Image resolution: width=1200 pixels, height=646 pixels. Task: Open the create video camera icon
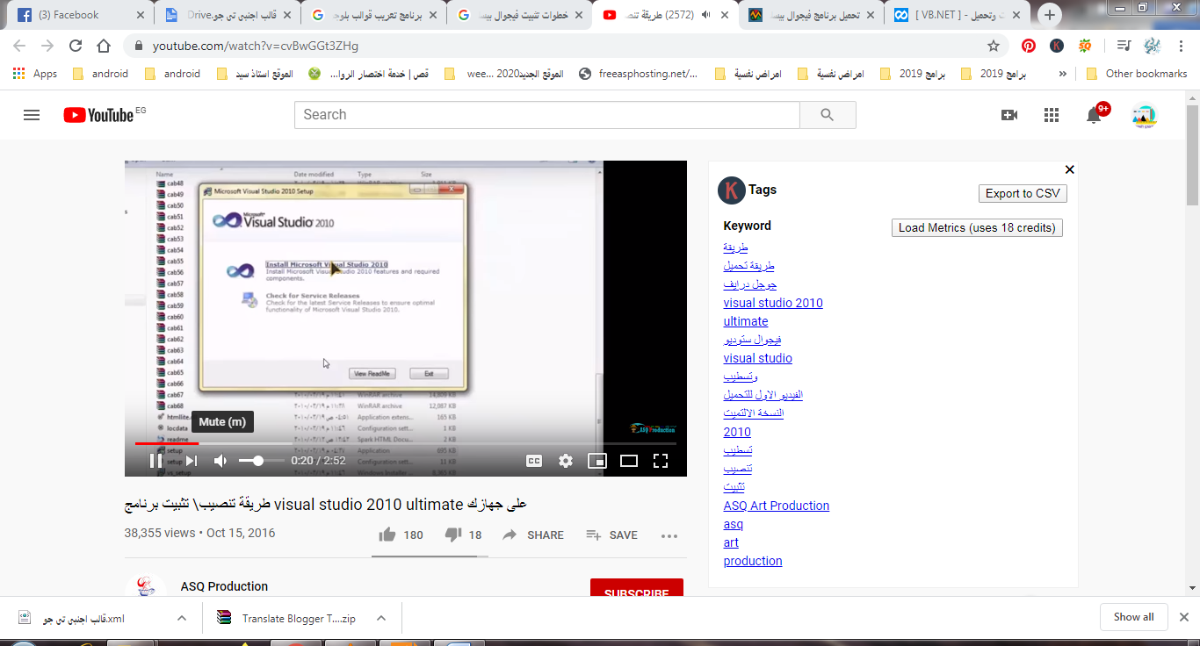[x=1009, y=115]
